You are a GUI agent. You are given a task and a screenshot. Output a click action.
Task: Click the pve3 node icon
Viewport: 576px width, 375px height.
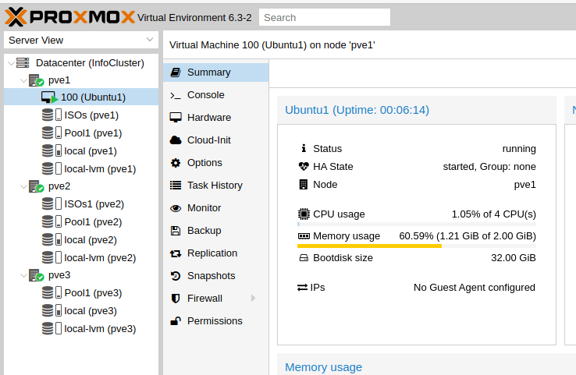37,275
